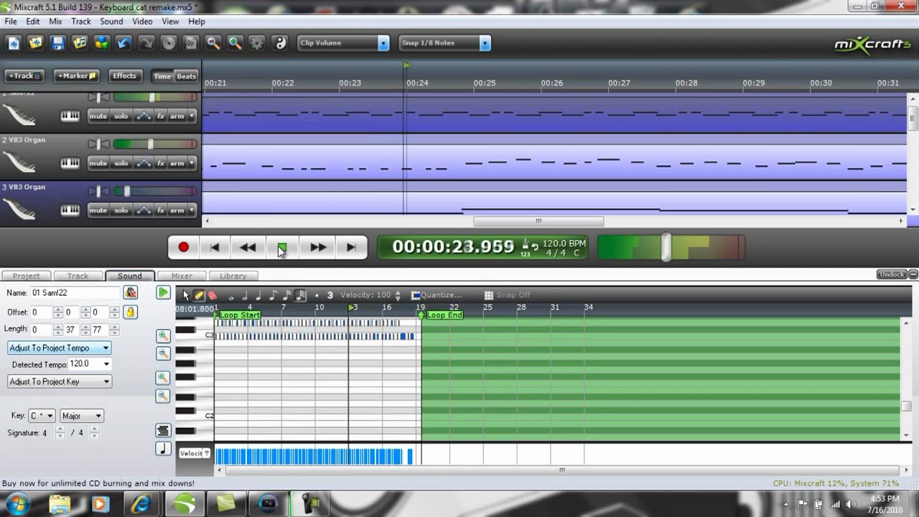Click the Name field containing 01 Saml22
The height and width of the screenshot is (517, 919).
click(x=75, y=293)
